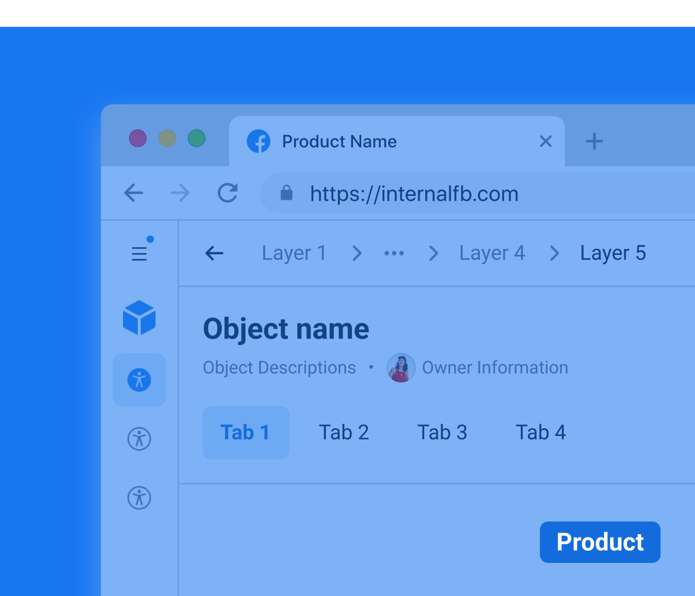The image size is (695, 596).
Task: Close the Product Name browser tab
Action: (546, 141)
